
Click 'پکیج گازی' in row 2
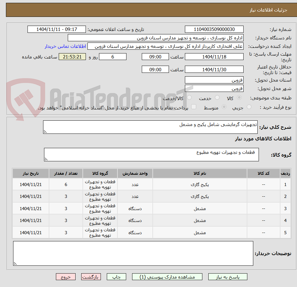(x=200, y=196)
